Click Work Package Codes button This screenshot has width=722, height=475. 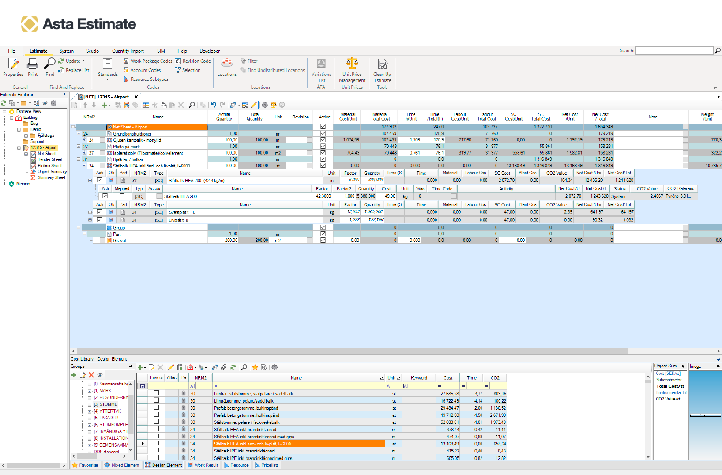[148, 61]
